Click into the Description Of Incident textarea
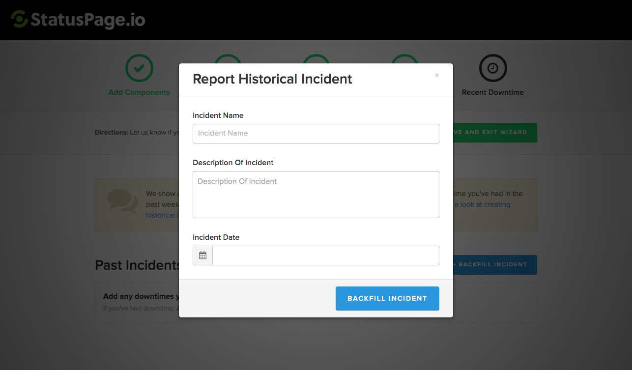Screen dimensions: 632x370 coord(316,195)
